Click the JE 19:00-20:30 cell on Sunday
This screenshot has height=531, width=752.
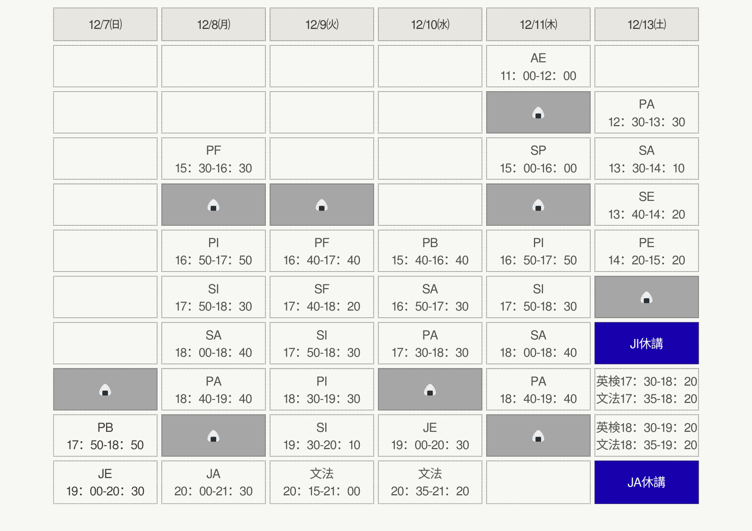pos(105,482)
